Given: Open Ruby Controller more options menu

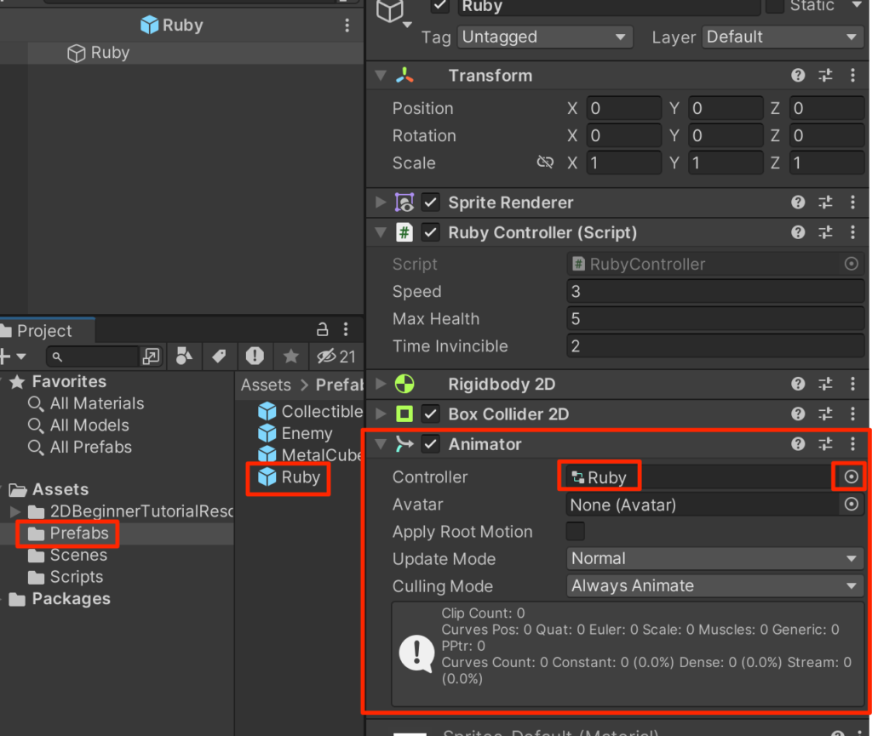Looking at the screenshot, I should tap(852, 232).
